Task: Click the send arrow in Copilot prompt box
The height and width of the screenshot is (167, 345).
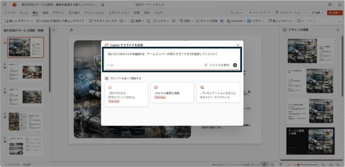Action: point(235,65)
